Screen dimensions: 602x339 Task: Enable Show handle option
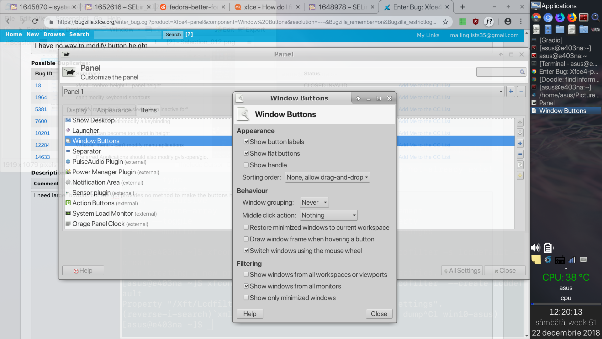[246, 165]
